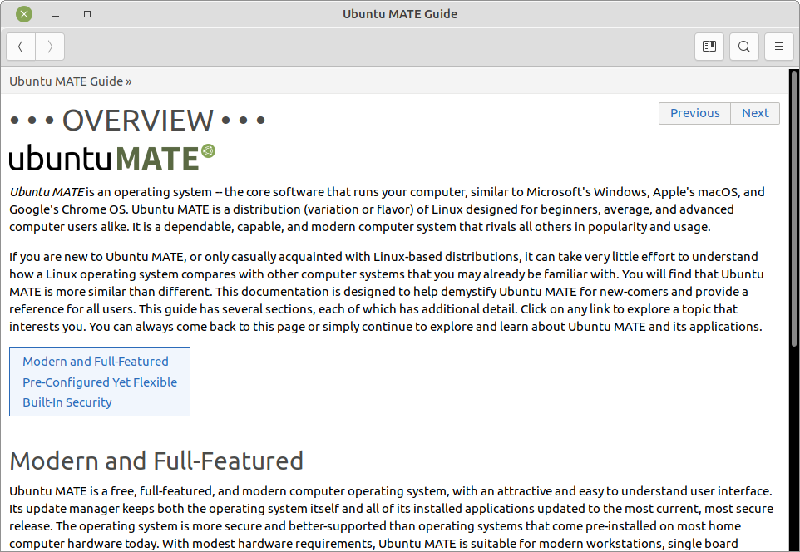
Task: Click the green MATE emblem beside the logo
Action: [207, 150]
